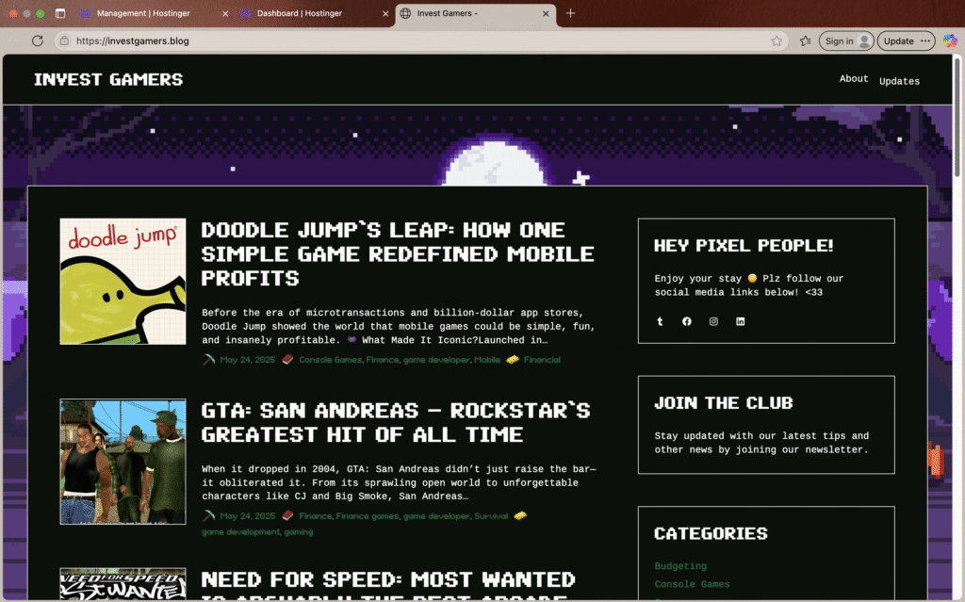
Task: Click the LinkedIn icon in sidebar
Action: pyautogui.click(x=740, y=321)
